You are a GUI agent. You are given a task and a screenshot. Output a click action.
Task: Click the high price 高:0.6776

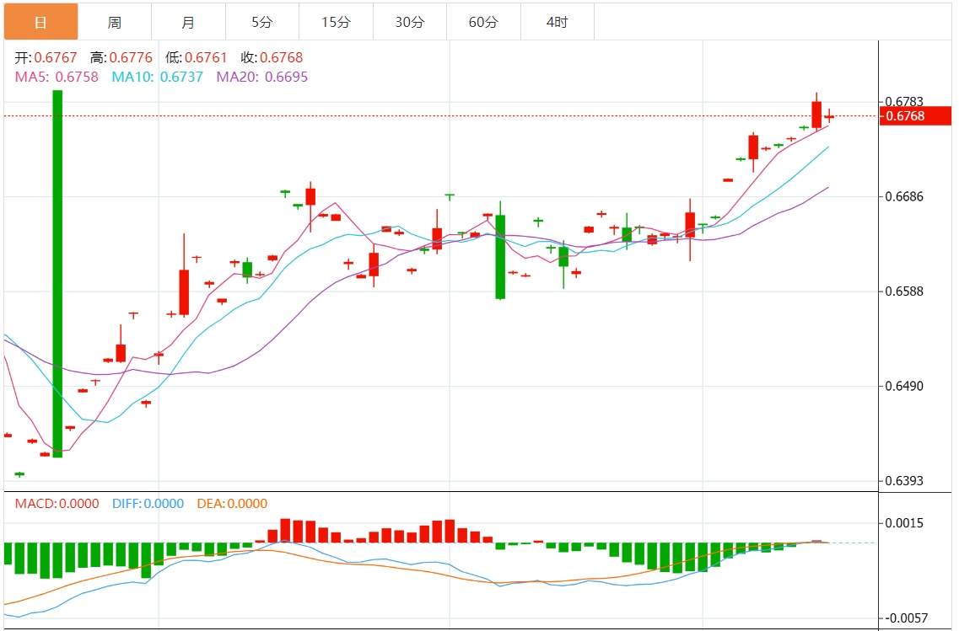tap(121, 57)
